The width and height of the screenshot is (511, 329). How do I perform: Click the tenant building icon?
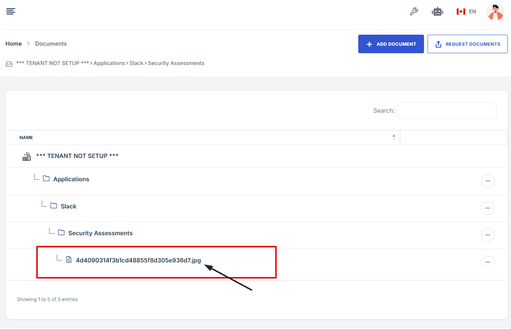[26, 156]
